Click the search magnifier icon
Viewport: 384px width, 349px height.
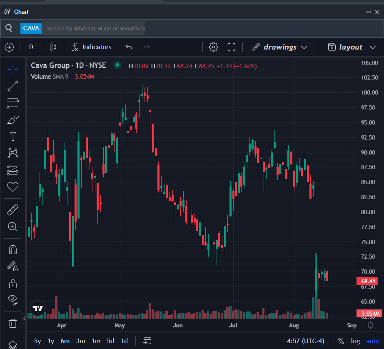[9, 28]
